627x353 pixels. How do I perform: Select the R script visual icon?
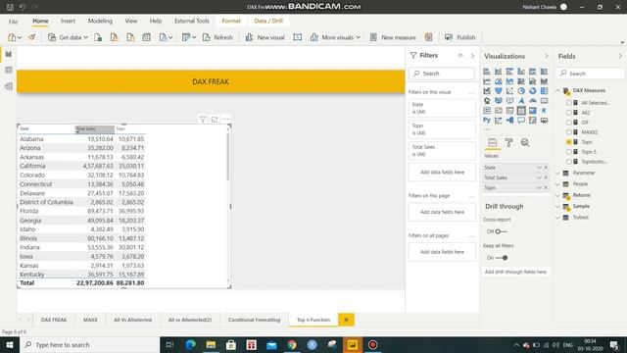pyautogui.click(x=544, y=111)
